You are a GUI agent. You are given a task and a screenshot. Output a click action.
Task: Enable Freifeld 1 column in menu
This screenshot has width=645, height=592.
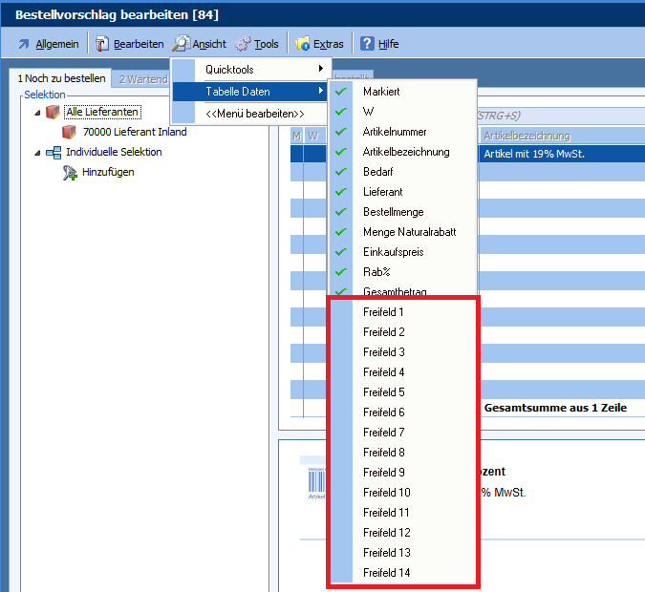coord(383,312)
